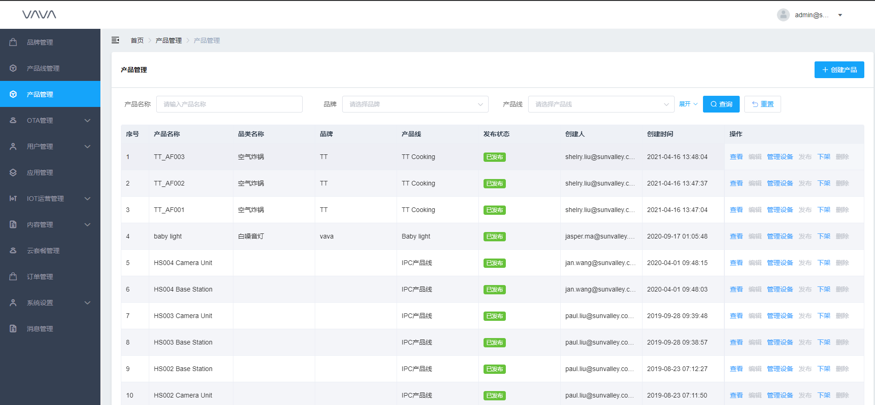Click the OTA管理 sidebar icon

[13, 120]
